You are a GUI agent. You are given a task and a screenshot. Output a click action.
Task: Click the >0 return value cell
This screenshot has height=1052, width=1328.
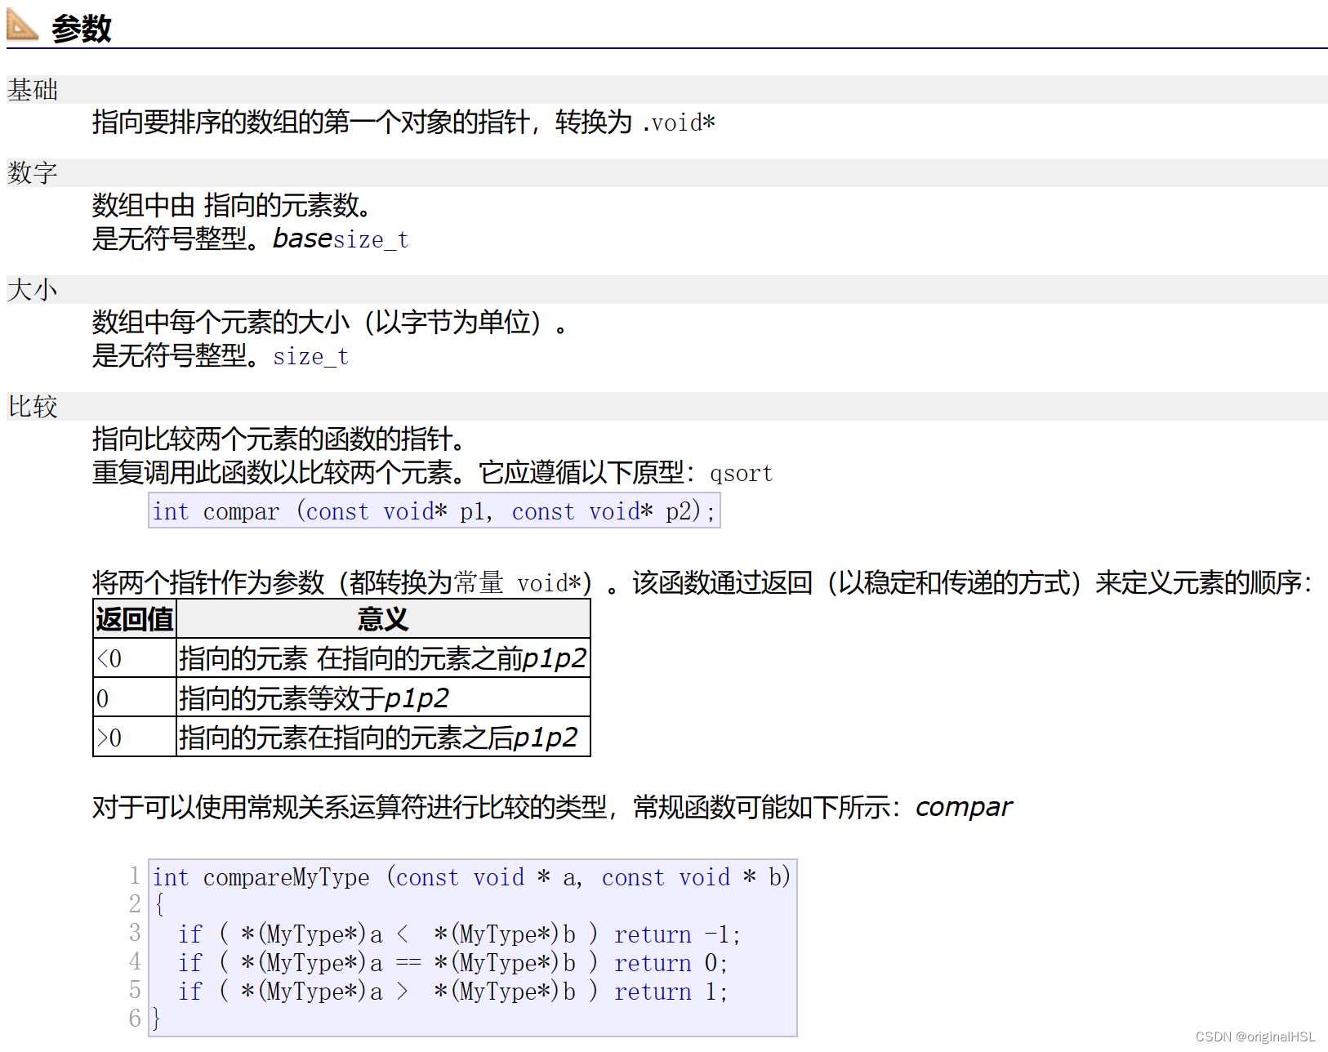[135, 738]
